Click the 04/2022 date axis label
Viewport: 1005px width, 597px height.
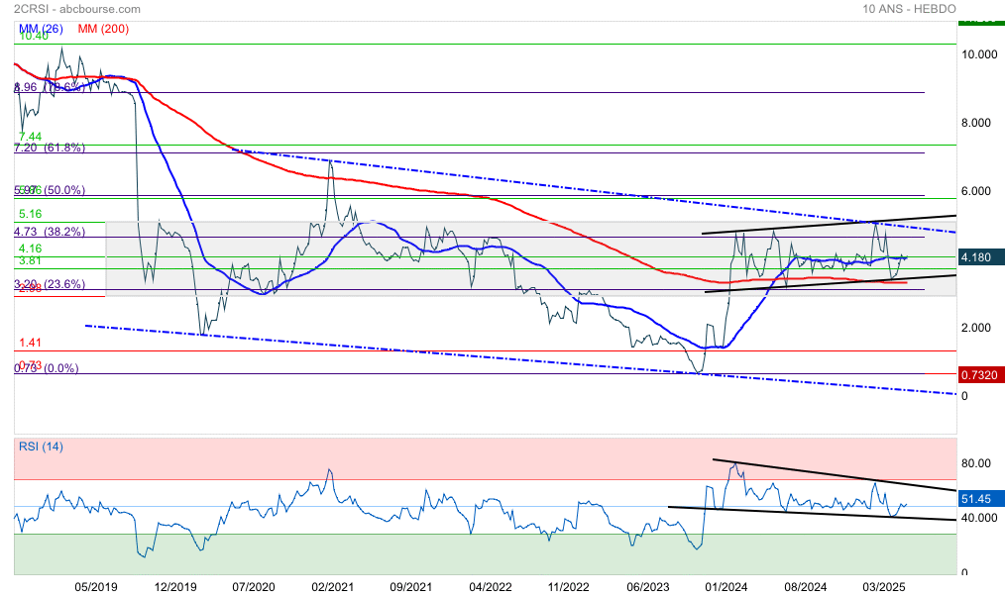click(x=491, y=587)
